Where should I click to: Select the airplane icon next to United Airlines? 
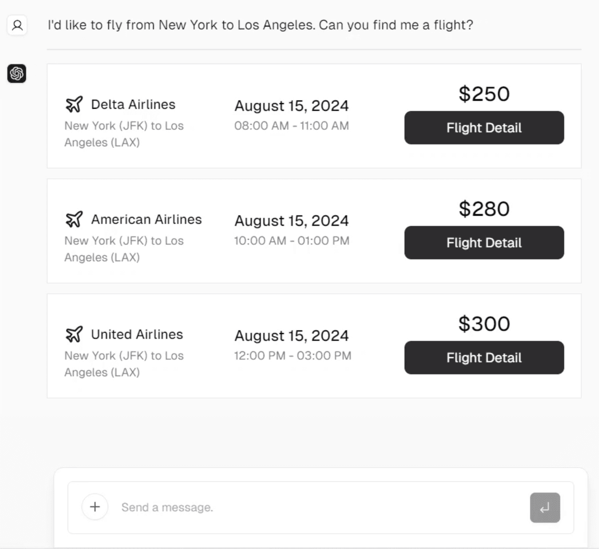[75, 333]
